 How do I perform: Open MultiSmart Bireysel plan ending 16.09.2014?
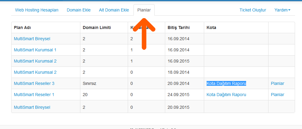tap(32, 39)
